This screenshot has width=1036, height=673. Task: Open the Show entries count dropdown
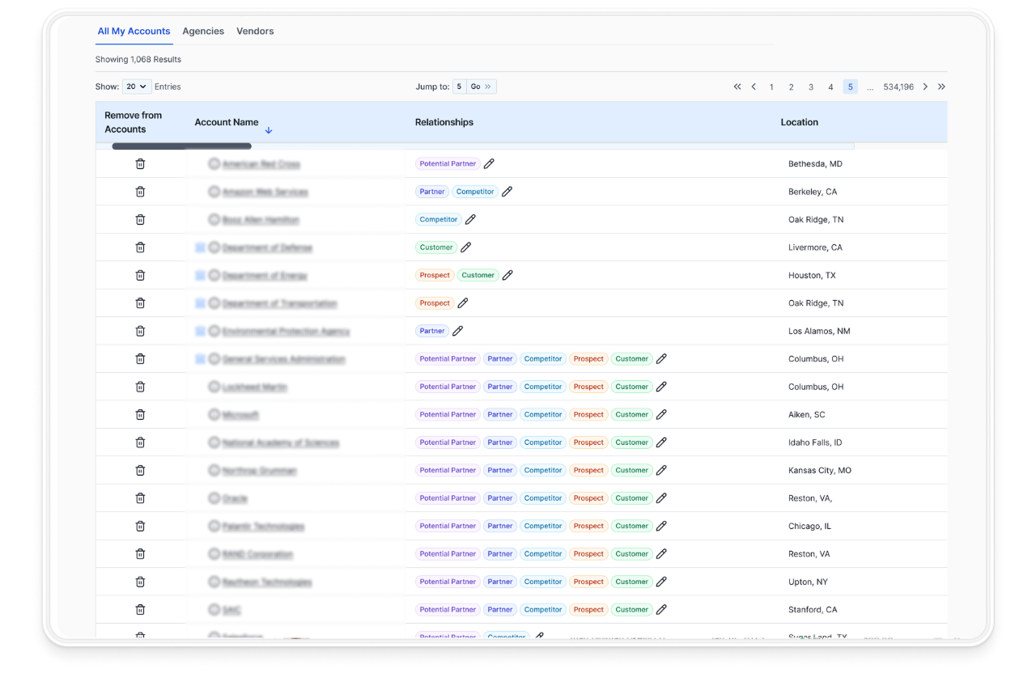pos(137,87)
